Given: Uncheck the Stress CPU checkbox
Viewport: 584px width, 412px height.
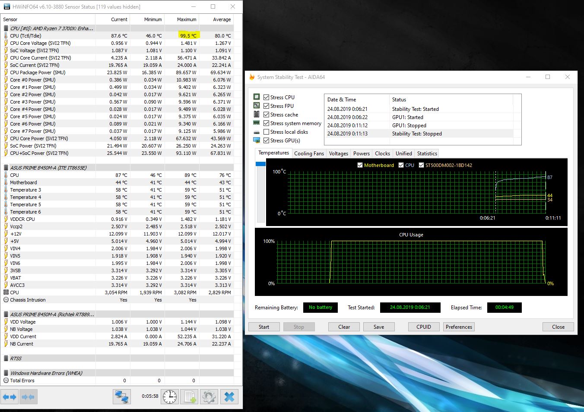Looking at the screenshot, I should tap(266, 97).
